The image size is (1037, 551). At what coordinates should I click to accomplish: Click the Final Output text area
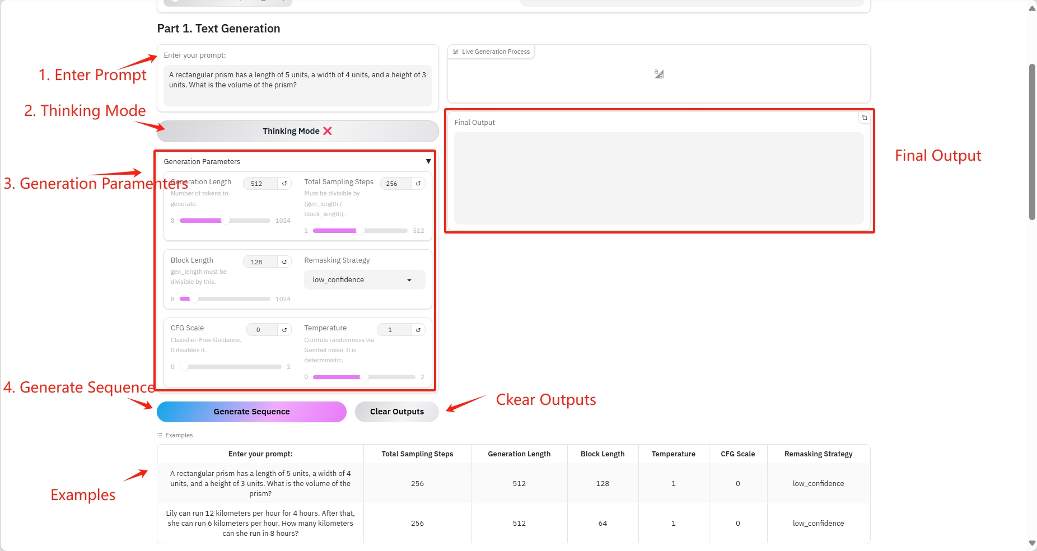click(658, 178)
